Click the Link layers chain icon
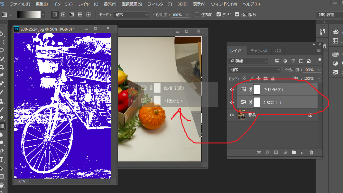The width and height of the screenshot is (343, 193). [x=259, y=152]
